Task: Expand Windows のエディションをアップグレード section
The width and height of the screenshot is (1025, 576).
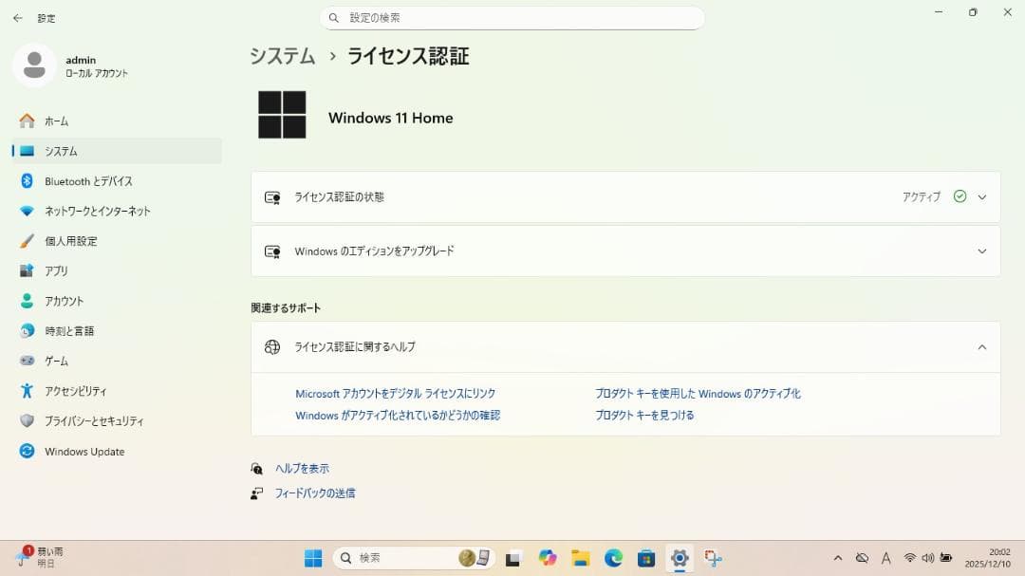Action: 982,251
